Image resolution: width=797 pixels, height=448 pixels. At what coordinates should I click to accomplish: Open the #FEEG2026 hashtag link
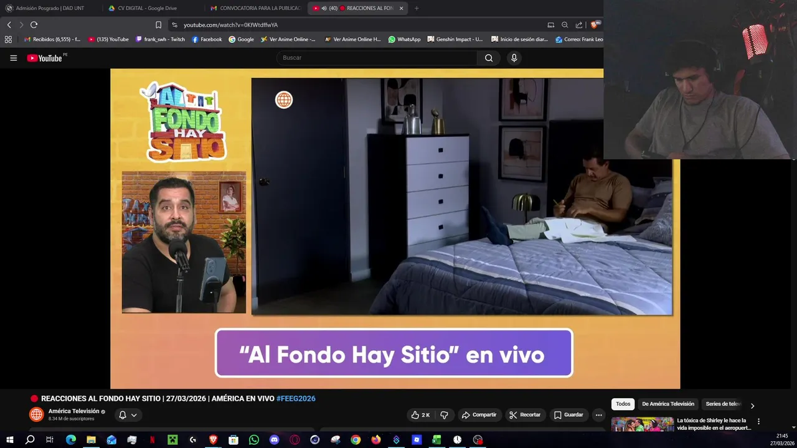(x=296, y=399)
